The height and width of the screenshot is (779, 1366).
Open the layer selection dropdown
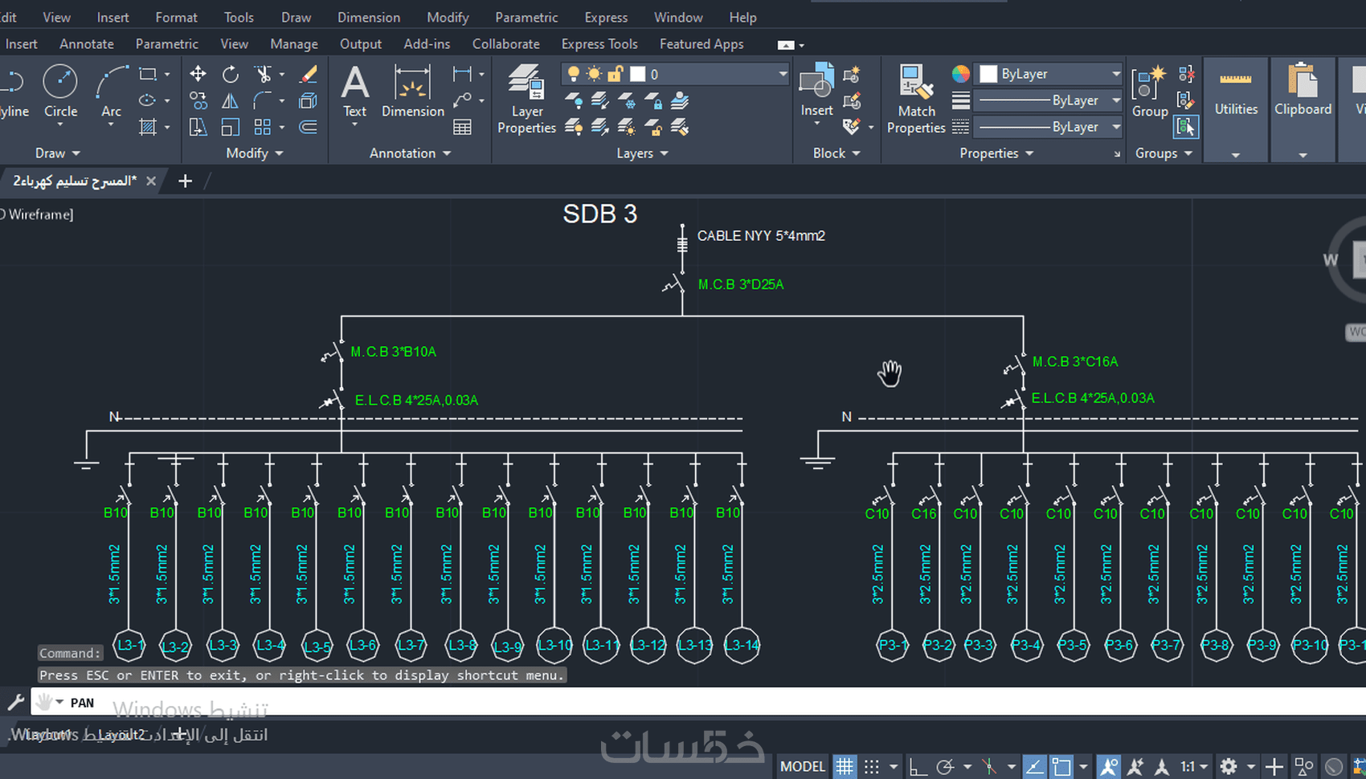point(676,74)
